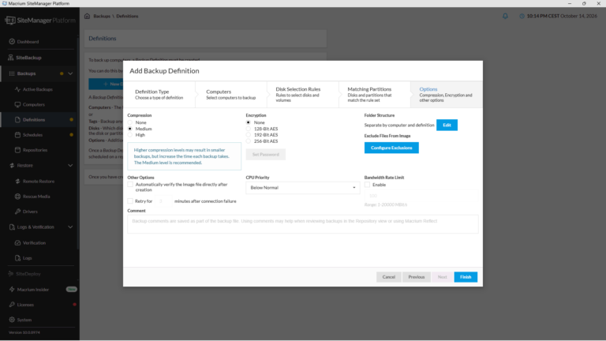Click the Previous button

coord(417,277)
